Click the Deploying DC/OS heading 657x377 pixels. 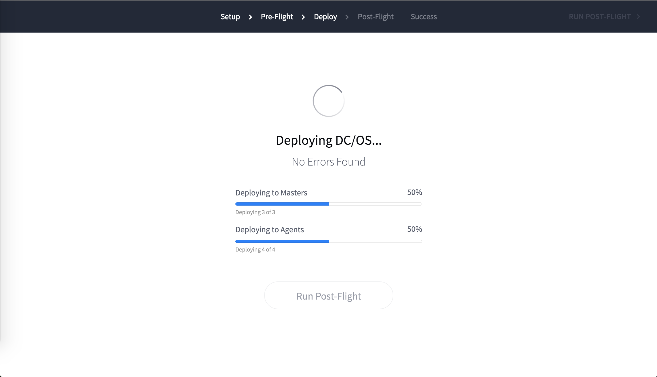pyautogui.click(x=328, y=140)
